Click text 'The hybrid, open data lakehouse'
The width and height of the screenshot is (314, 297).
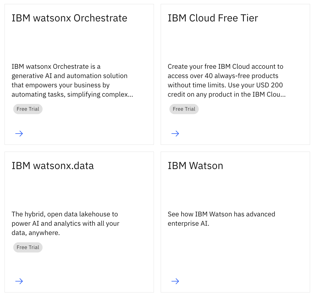point(65,223)
